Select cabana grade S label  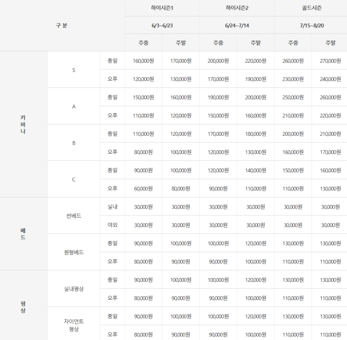click(x=74, y=70)
